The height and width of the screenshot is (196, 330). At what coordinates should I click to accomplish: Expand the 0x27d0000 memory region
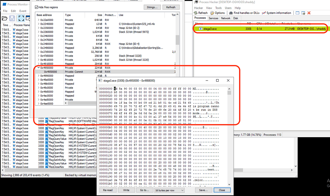coord(38,52)
